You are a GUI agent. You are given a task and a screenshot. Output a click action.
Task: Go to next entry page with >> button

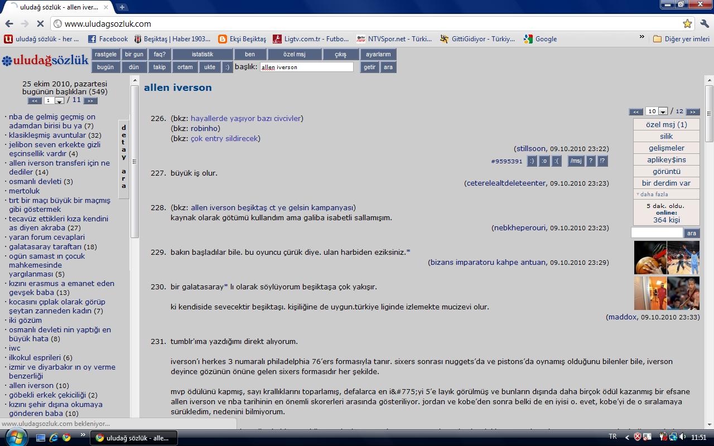point(692,111)
